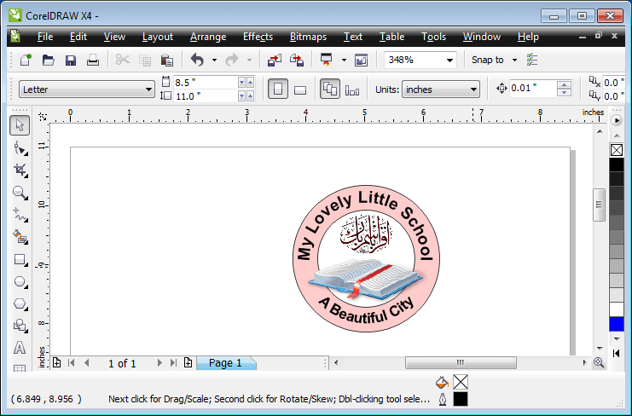Viewport: 632px width, 416px height.
Task: Choose the Ellipse tool
Action: click(20, 282)
